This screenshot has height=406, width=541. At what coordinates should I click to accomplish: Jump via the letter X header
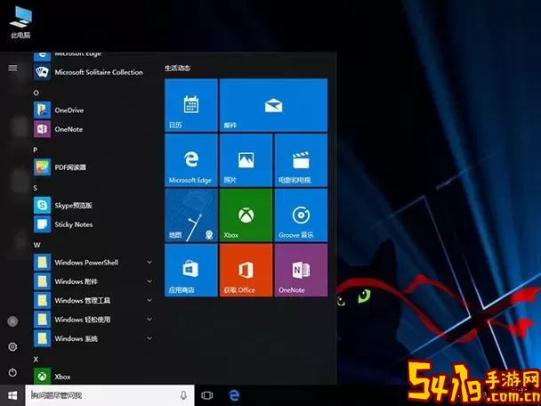coord(36,360)
